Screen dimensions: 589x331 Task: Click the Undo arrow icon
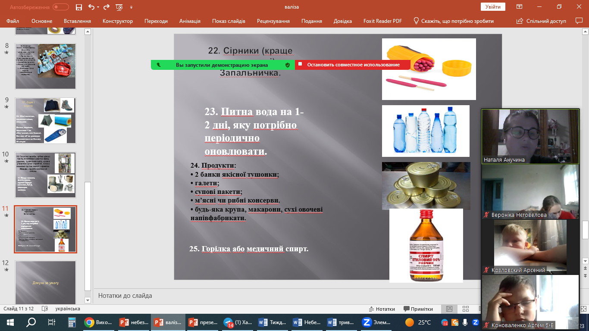(x=91, y=7)
